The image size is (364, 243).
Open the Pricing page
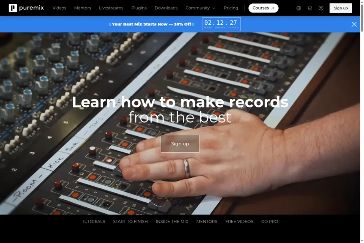click(x=231, y=8)
